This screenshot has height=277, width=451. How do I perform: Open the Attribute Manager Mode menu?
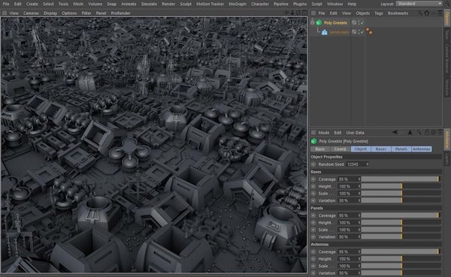point(323,133)
